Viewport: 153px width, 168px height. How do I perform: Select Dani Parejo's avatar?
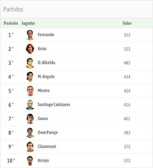(30, 133)
